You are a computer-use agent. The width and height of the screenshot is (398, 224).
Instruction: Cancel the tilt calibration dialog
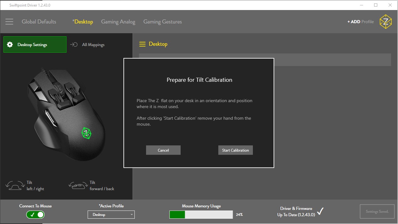pos(163,150)
